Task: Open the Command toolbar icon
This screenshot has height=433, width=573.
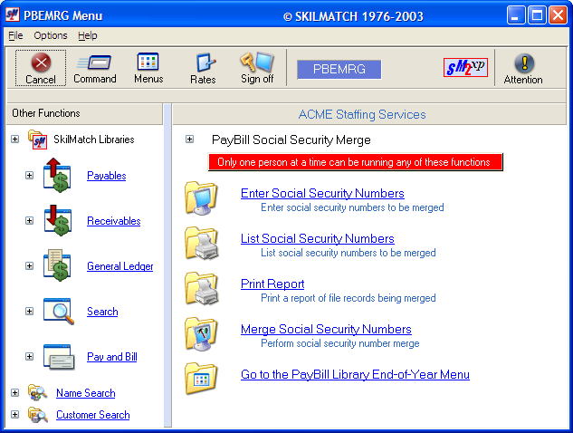Action: [94, 63]
